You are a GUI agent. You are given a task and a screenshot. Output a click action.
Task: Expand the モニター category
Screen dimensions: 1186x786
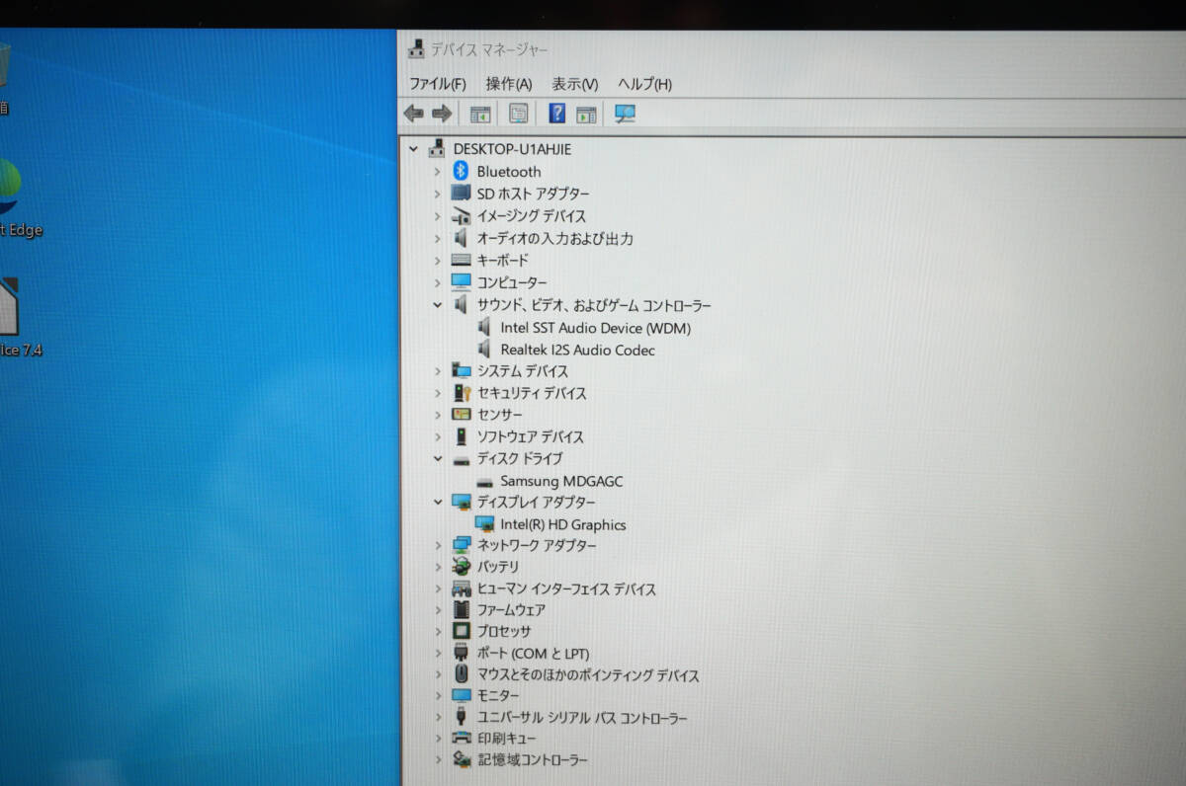[437, 696]
